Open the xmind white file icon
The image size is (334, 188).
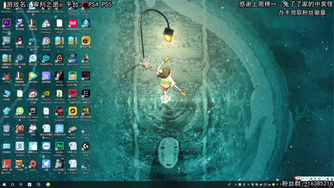coord(59,23)
